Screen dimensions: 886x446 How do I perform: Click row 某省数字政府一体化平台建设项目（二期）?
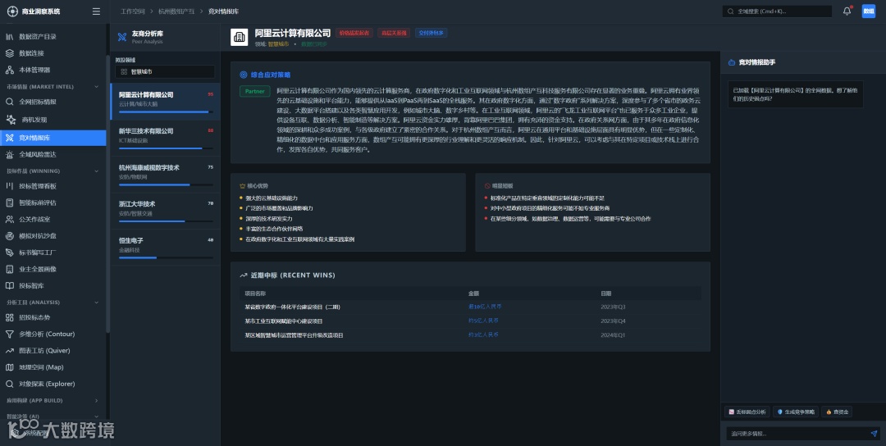[470, 307]
